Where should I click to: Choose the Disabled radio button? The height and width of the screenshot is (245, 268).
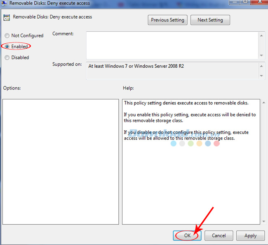pos(7,57)
